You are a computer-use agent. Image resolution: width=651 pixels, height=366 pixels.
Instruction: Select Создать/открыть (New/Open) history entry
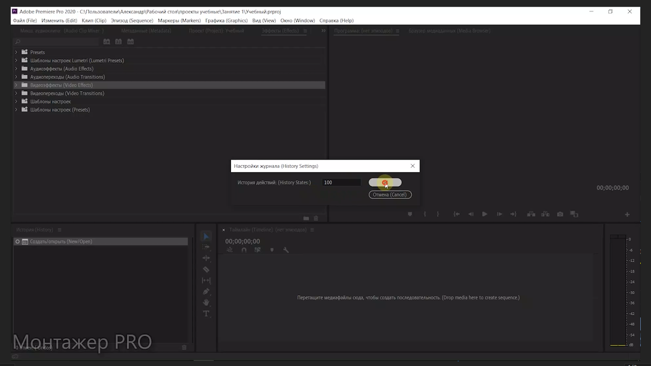(101, 241)
